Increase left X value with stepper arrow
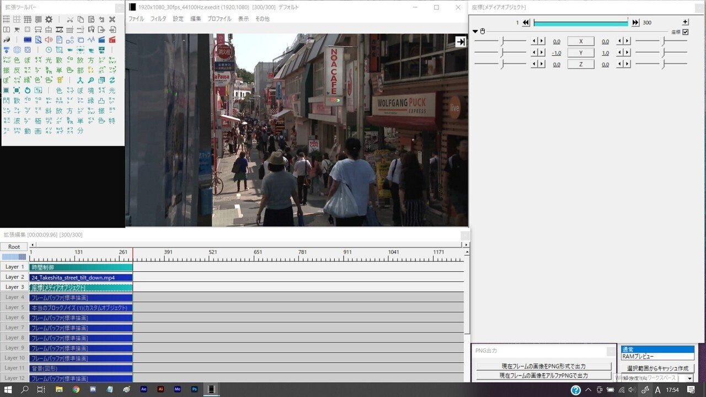This screenshot has height=397, width=706. tap(542, 41)
